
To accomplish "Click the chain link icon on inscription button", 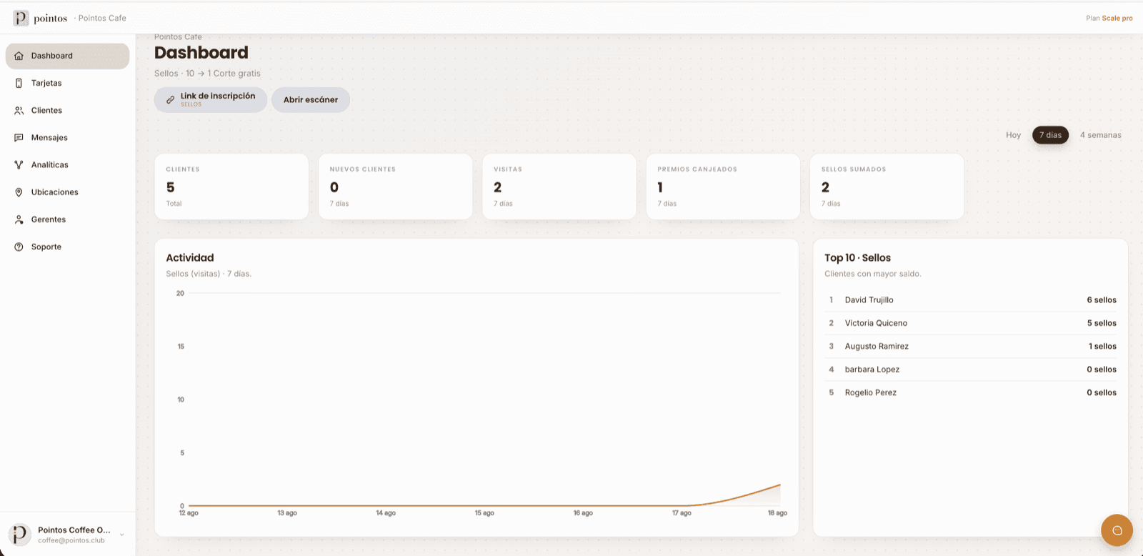I will click(x=170, y=100).
